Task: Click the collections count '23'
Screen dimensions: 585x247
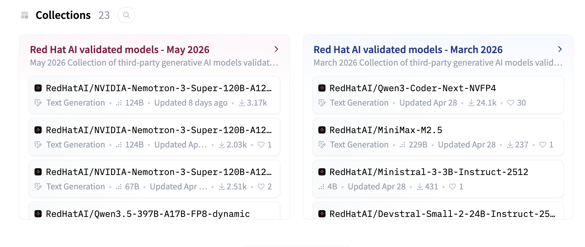Action: tap(104, 15)
